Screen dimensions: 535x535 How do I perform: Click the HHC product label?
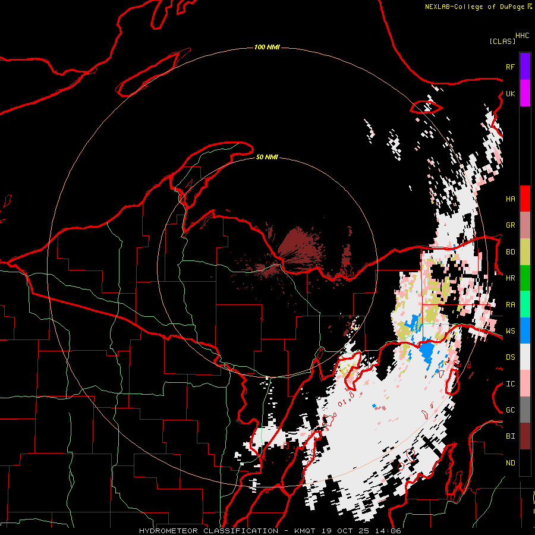[523, 36]
